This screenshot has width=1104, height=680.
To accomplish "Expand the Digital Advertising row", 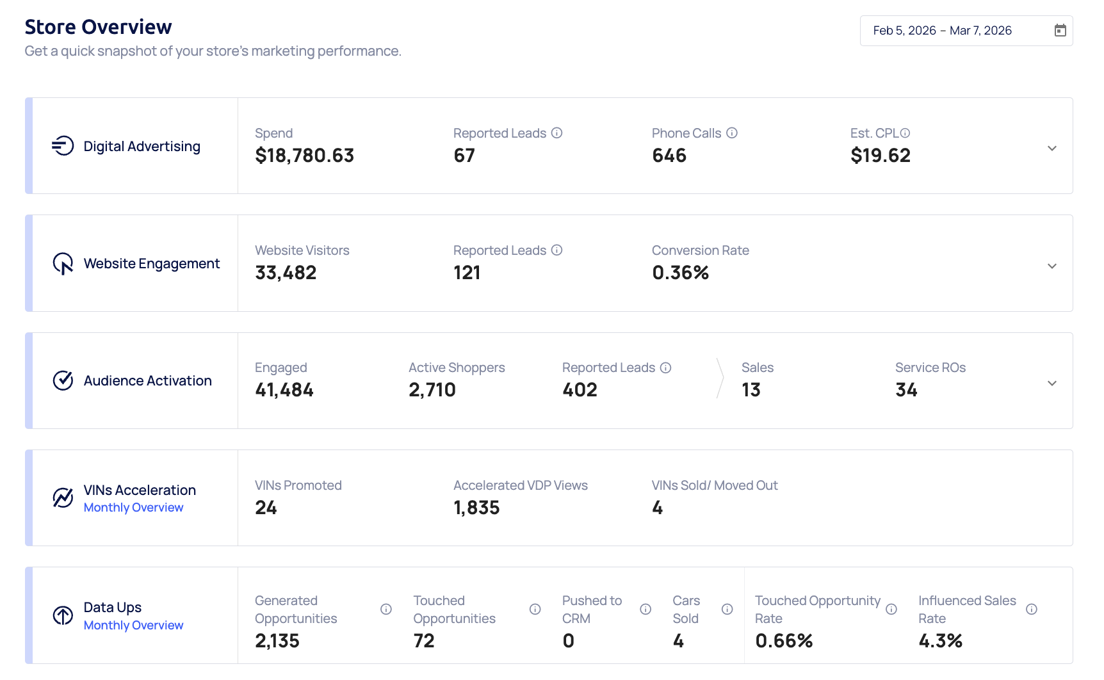I will click(1051, 149).
